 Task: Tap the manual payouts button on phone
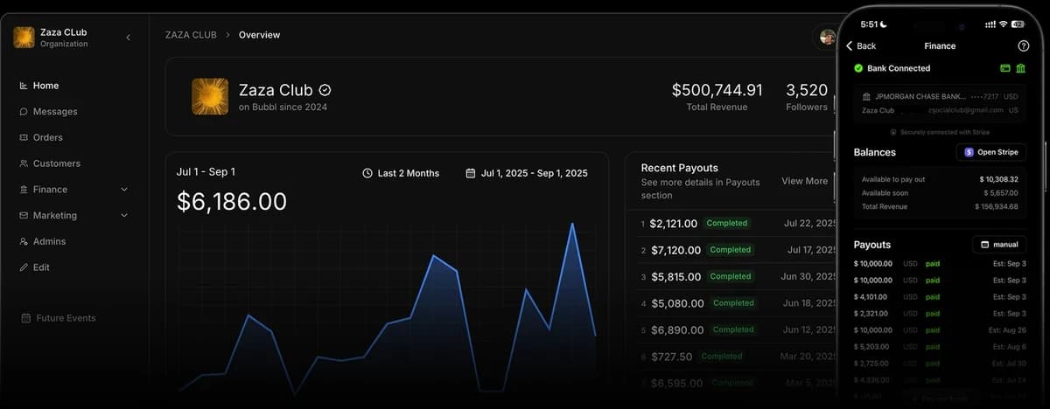point(999,245)
